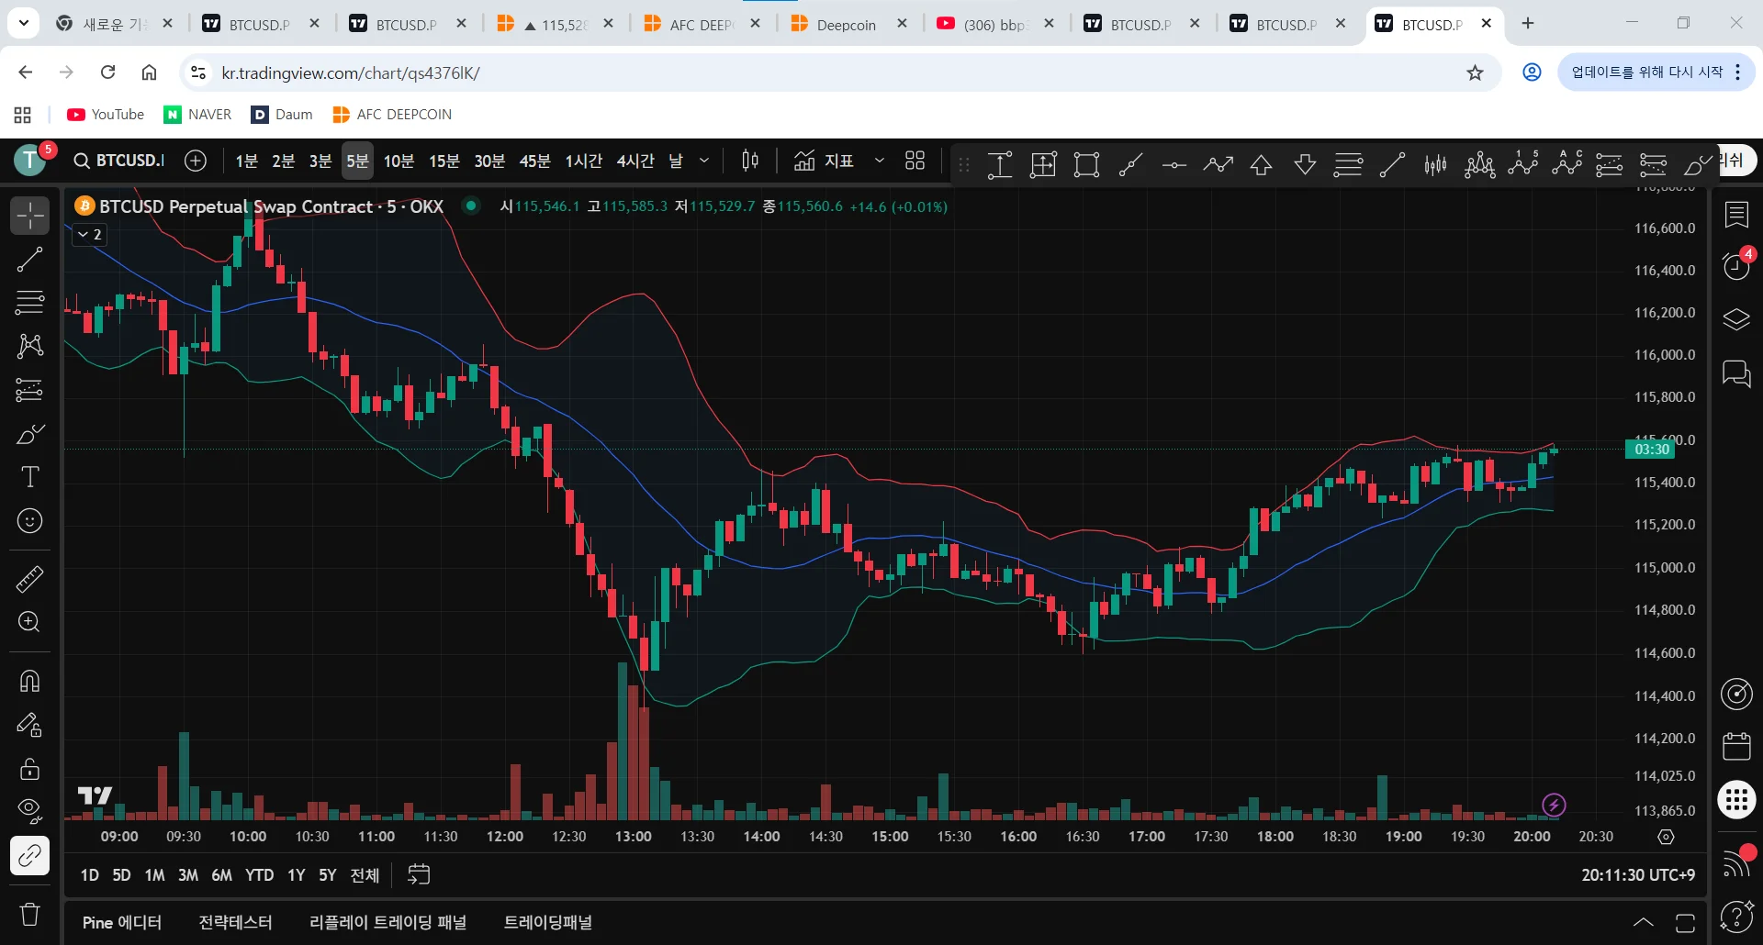Open forecasting and measurement tools group
This screenshot has height=945, width=1763.
coord(30,390)
